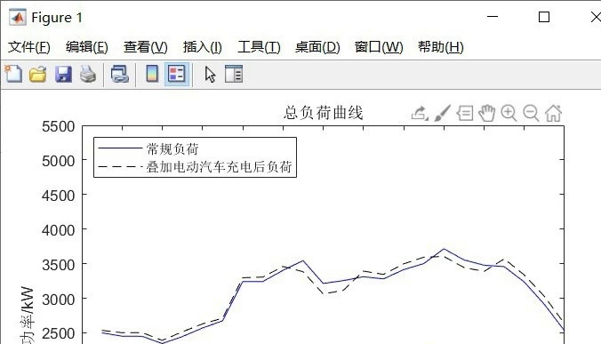Restore view with the Home icon

(554, 113)
